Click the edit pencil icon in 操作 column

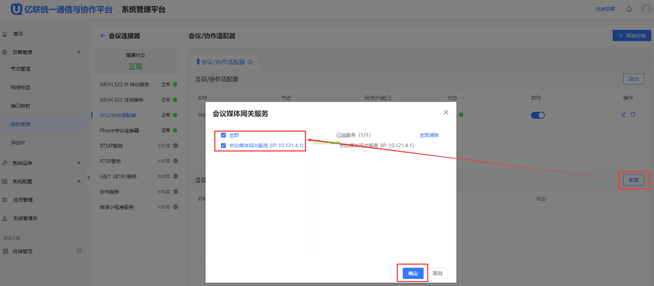[624, 114]
